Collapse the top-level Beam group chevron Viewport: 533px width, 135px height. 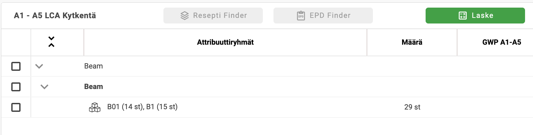(x=39, y=66)
